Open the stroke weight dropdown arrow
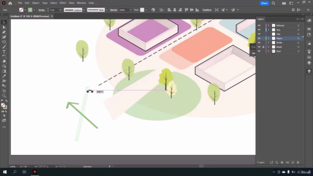 (x=61, y=10)
